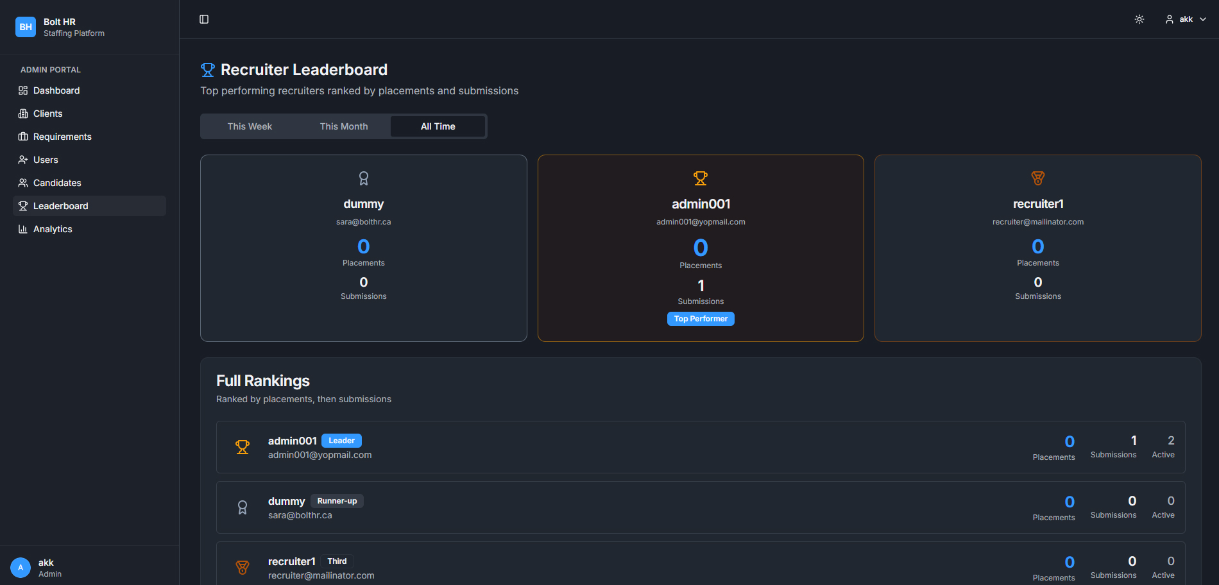This screenshot has height=585, width=1219.
Task: Switch to the All Time tab
Action: (x=438, y=126)
